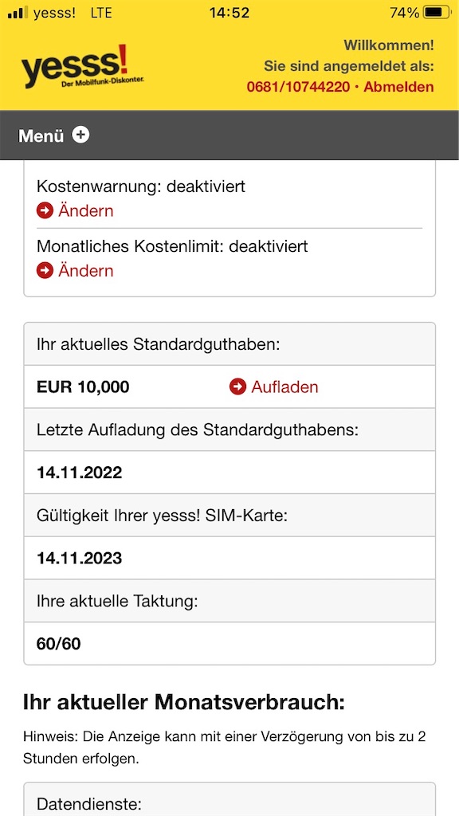Tap the 14:52 clock in status bar

click(229, 13)
